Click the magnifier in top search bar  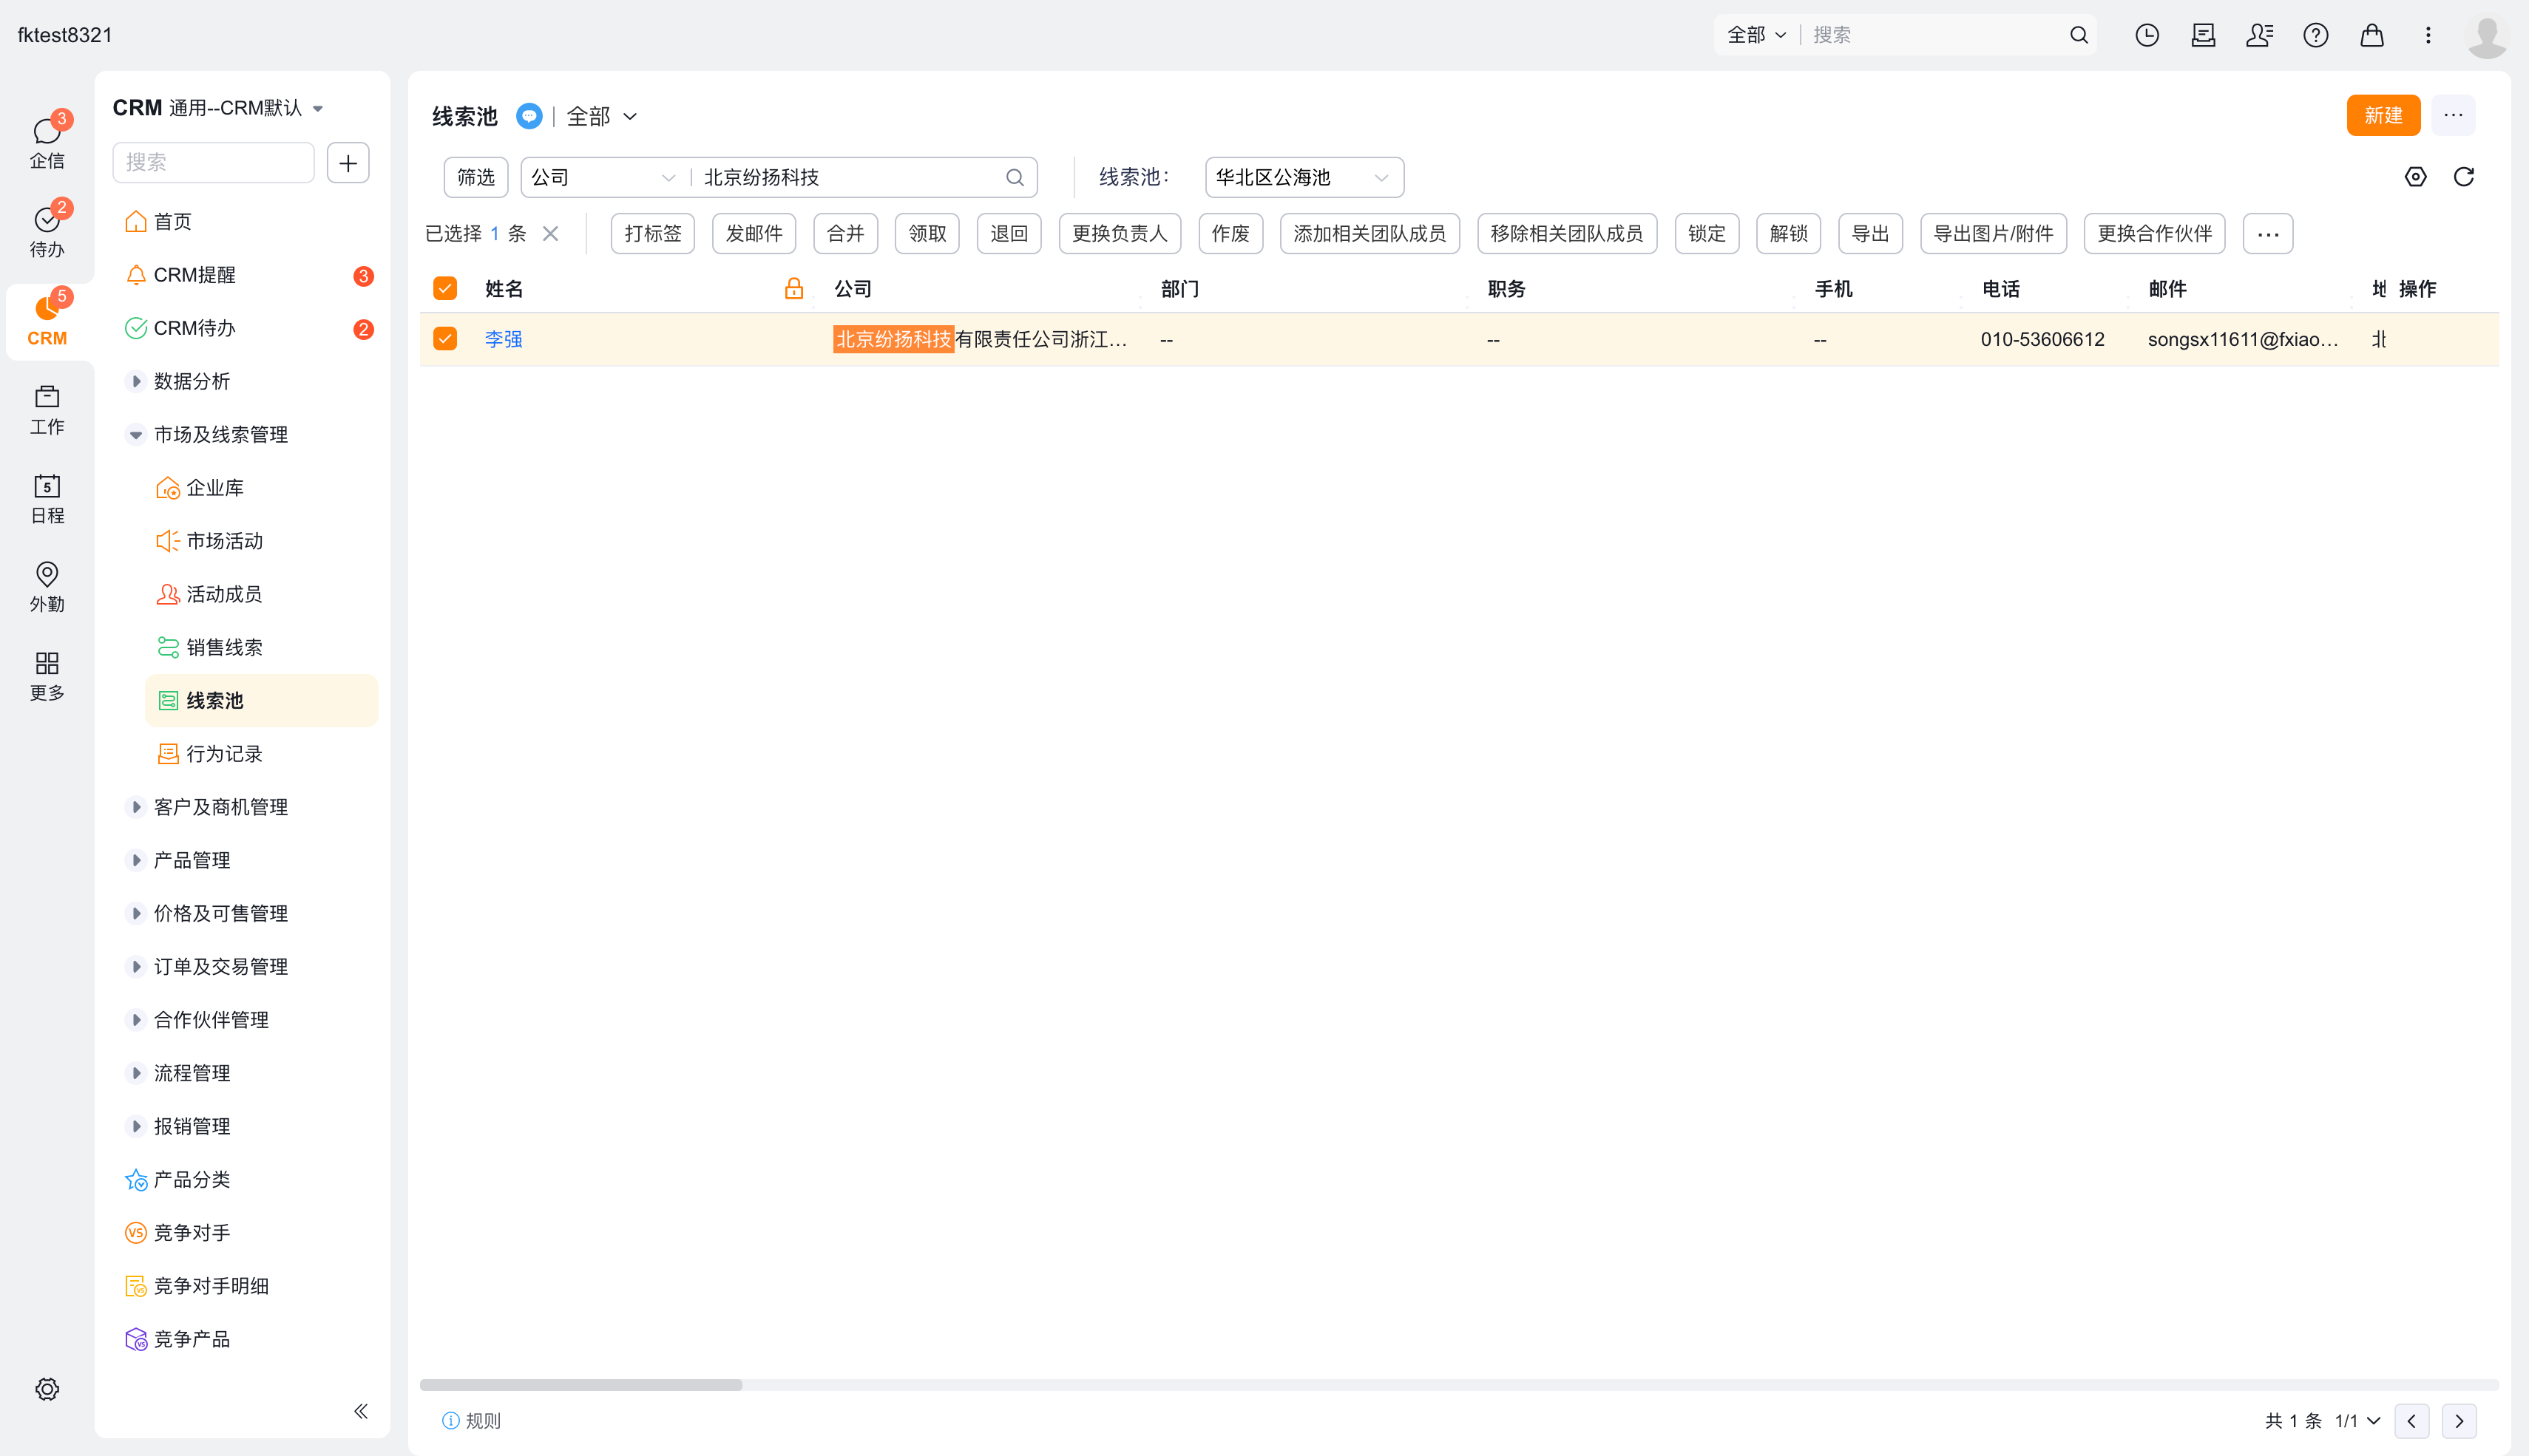click(x=2079, y=35)
